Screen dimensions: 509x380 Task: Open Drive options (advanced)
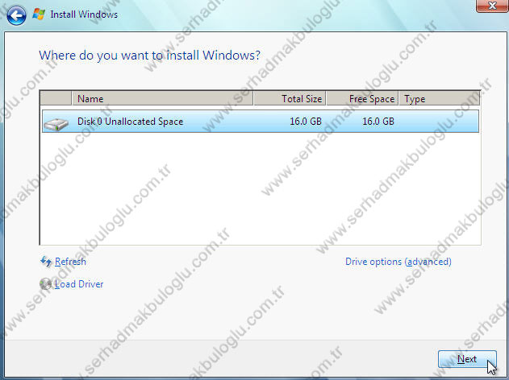tap(398, 262)
